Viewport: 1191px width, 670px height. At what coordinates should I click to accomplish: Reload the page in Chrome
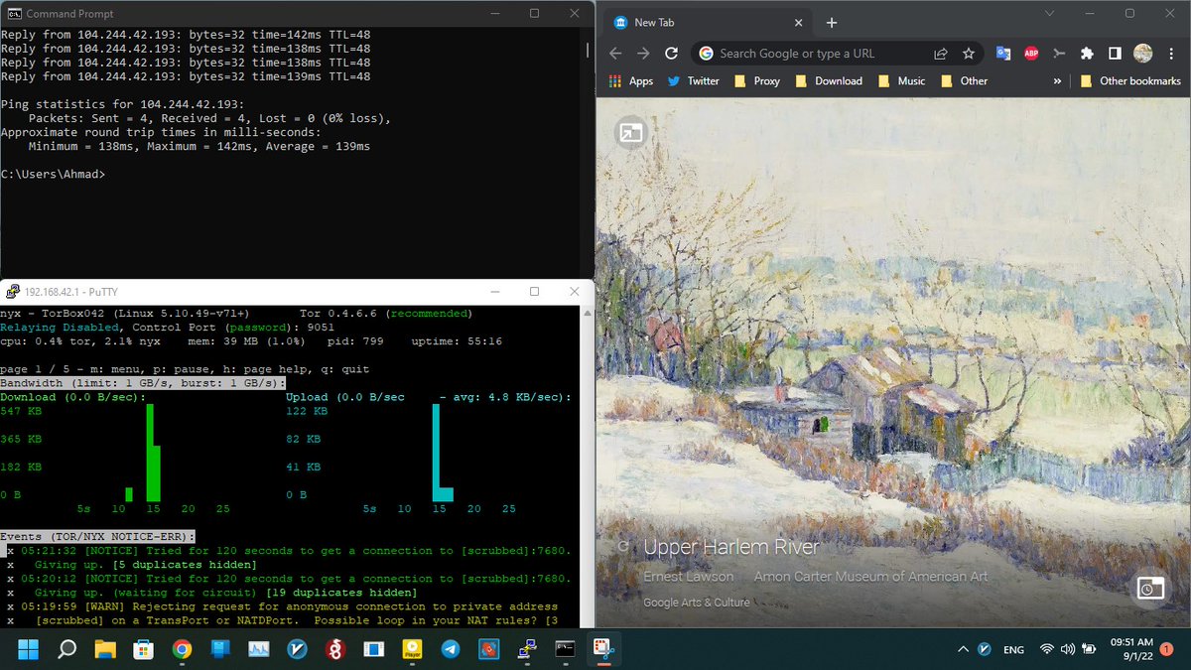pos(671,53)
